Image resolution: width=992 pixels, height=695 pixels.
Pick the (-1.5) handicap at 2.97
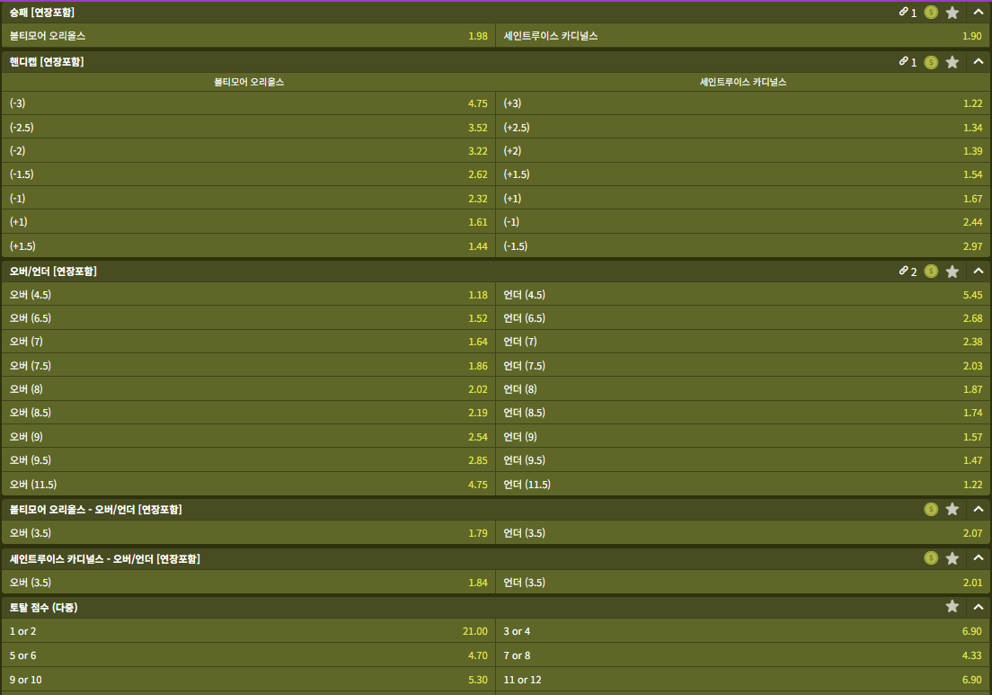[x=743, y=245]
